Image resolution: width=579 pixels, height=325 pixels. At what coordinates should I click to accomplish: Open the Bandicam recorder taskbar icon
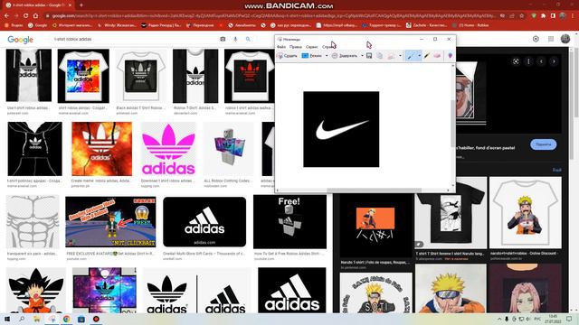point(96,319)
